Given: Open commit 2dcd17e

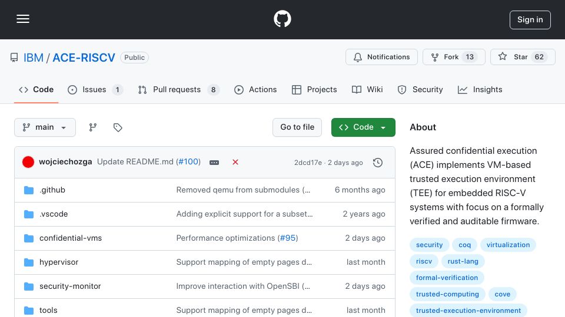Looking at the screenshot, I should [308, 163].
